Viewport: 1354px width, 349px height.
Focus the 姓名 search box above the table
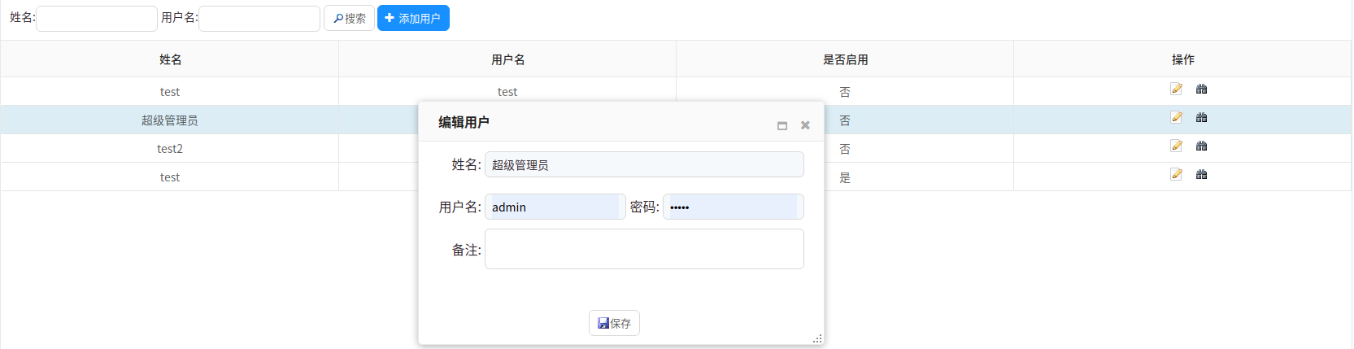tap(97, 18)
